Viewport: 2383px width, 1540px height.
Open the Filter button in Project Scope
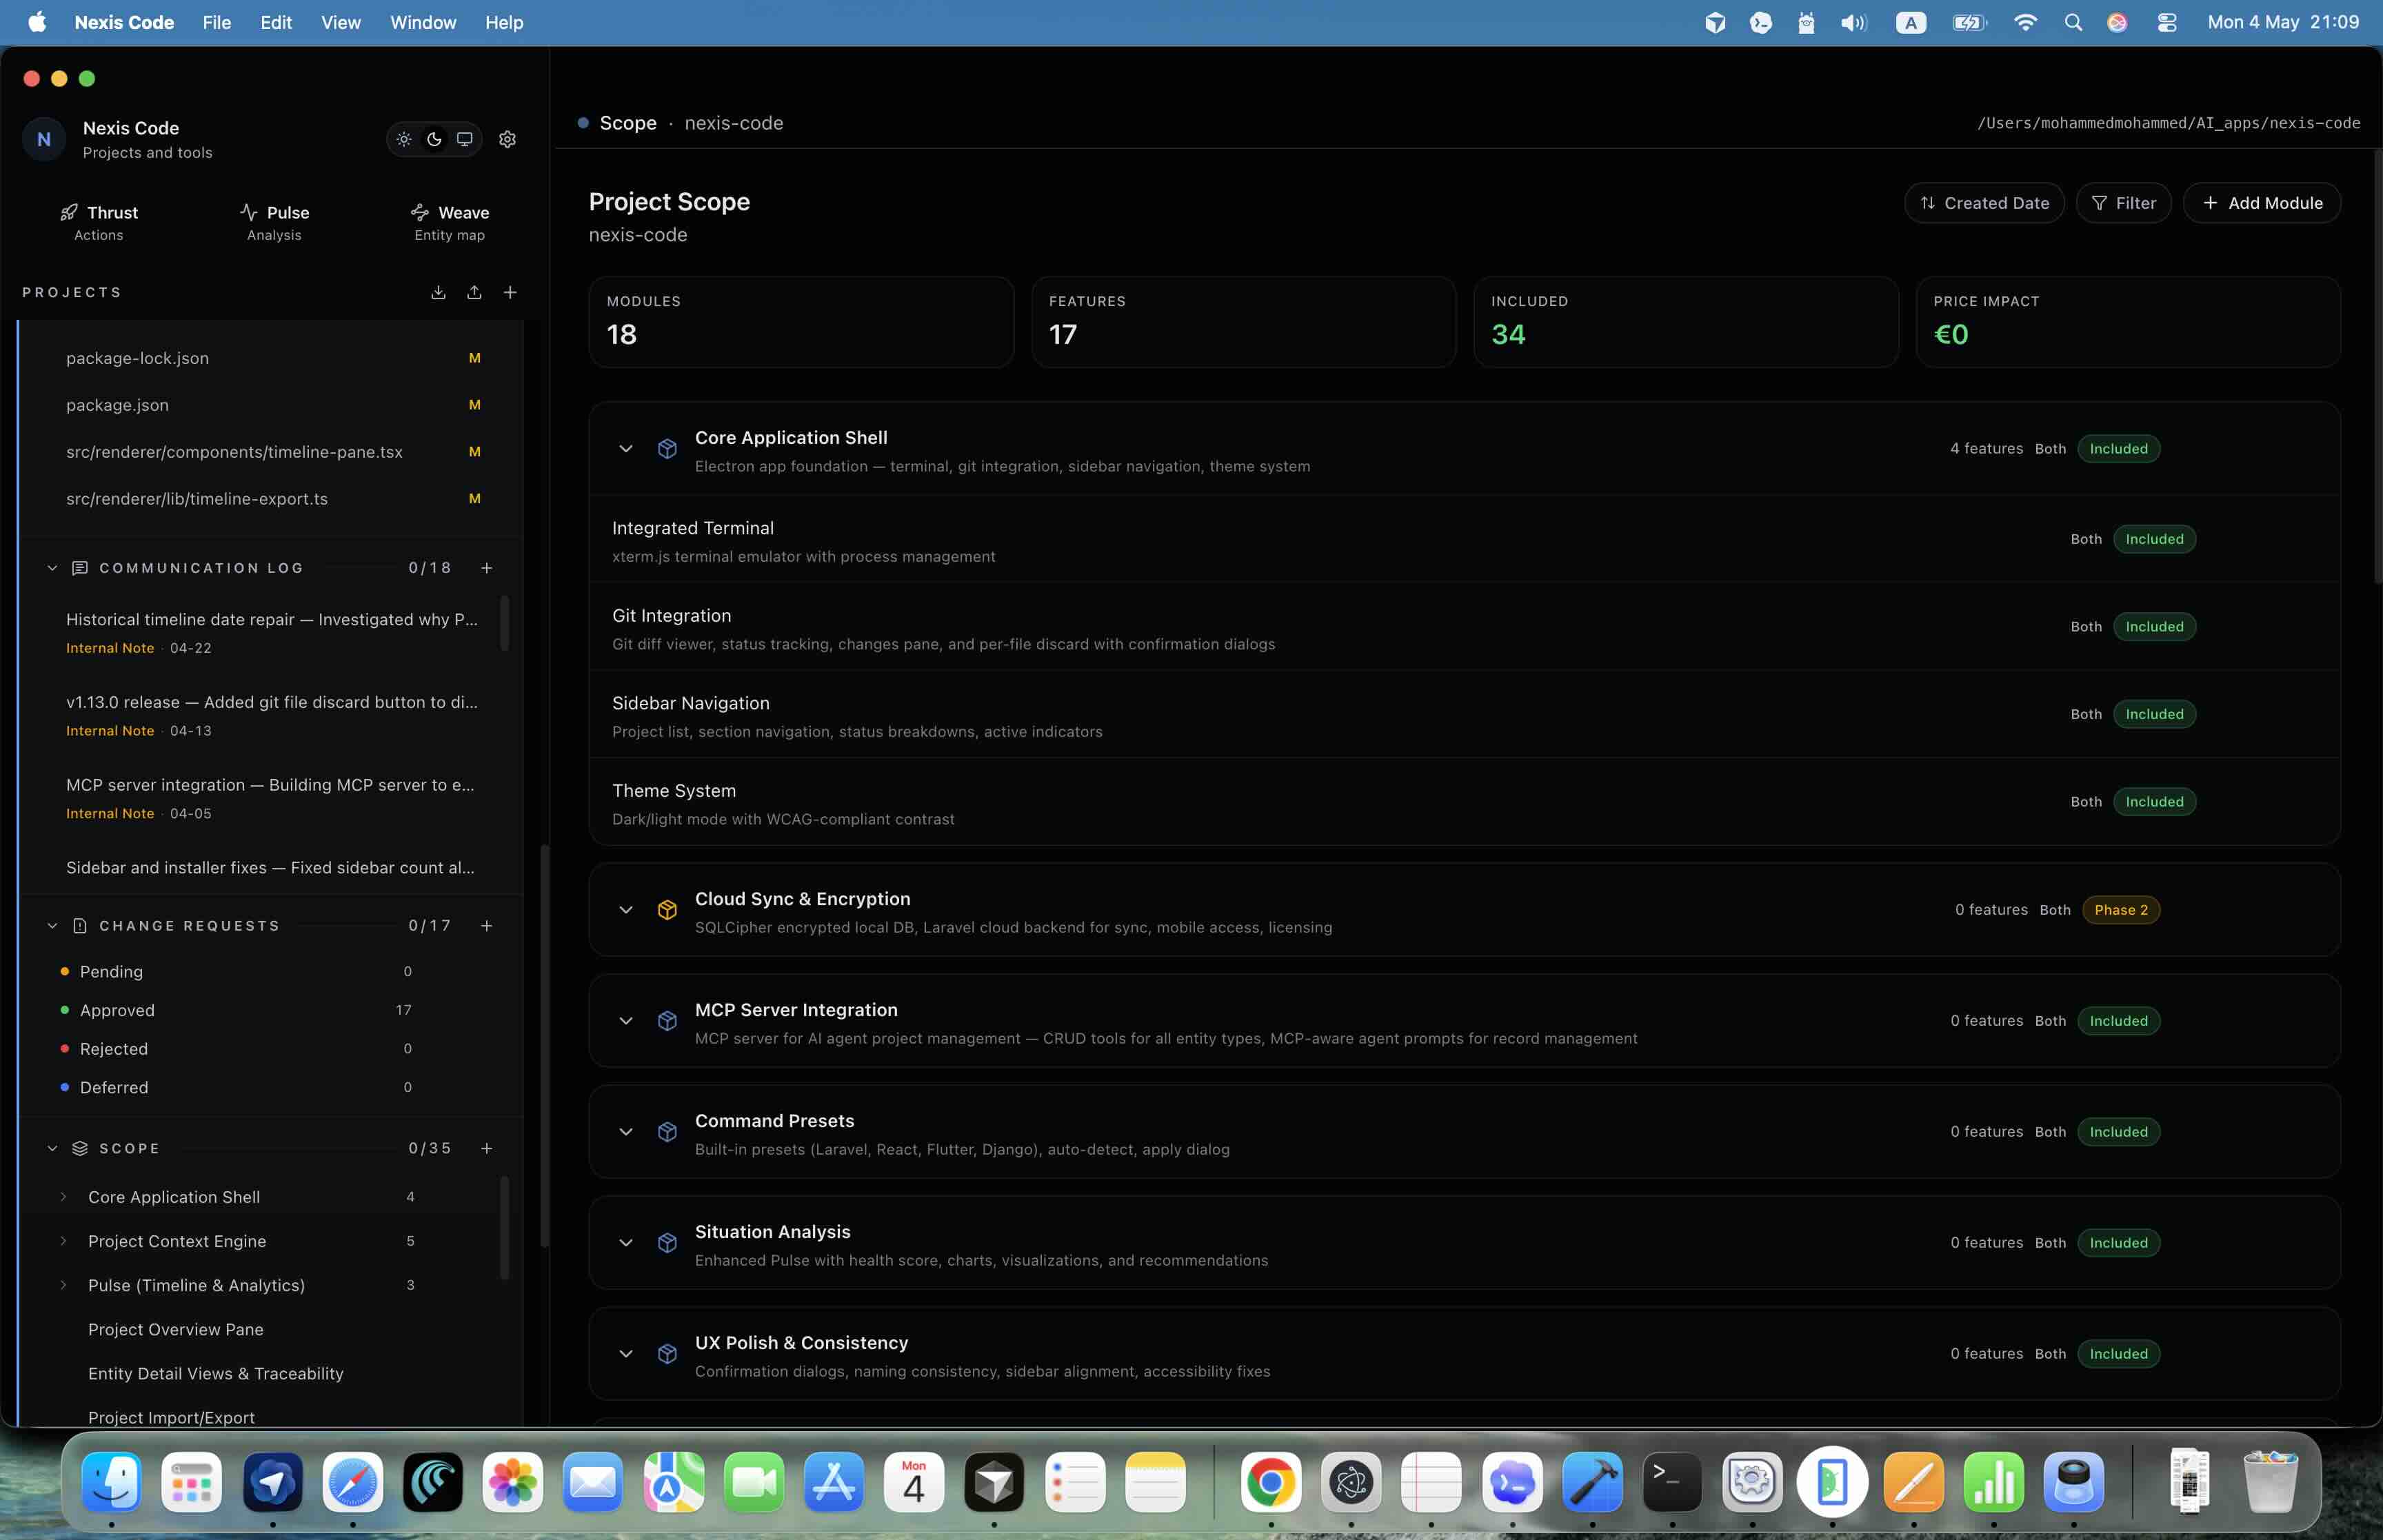[2123, 203]
